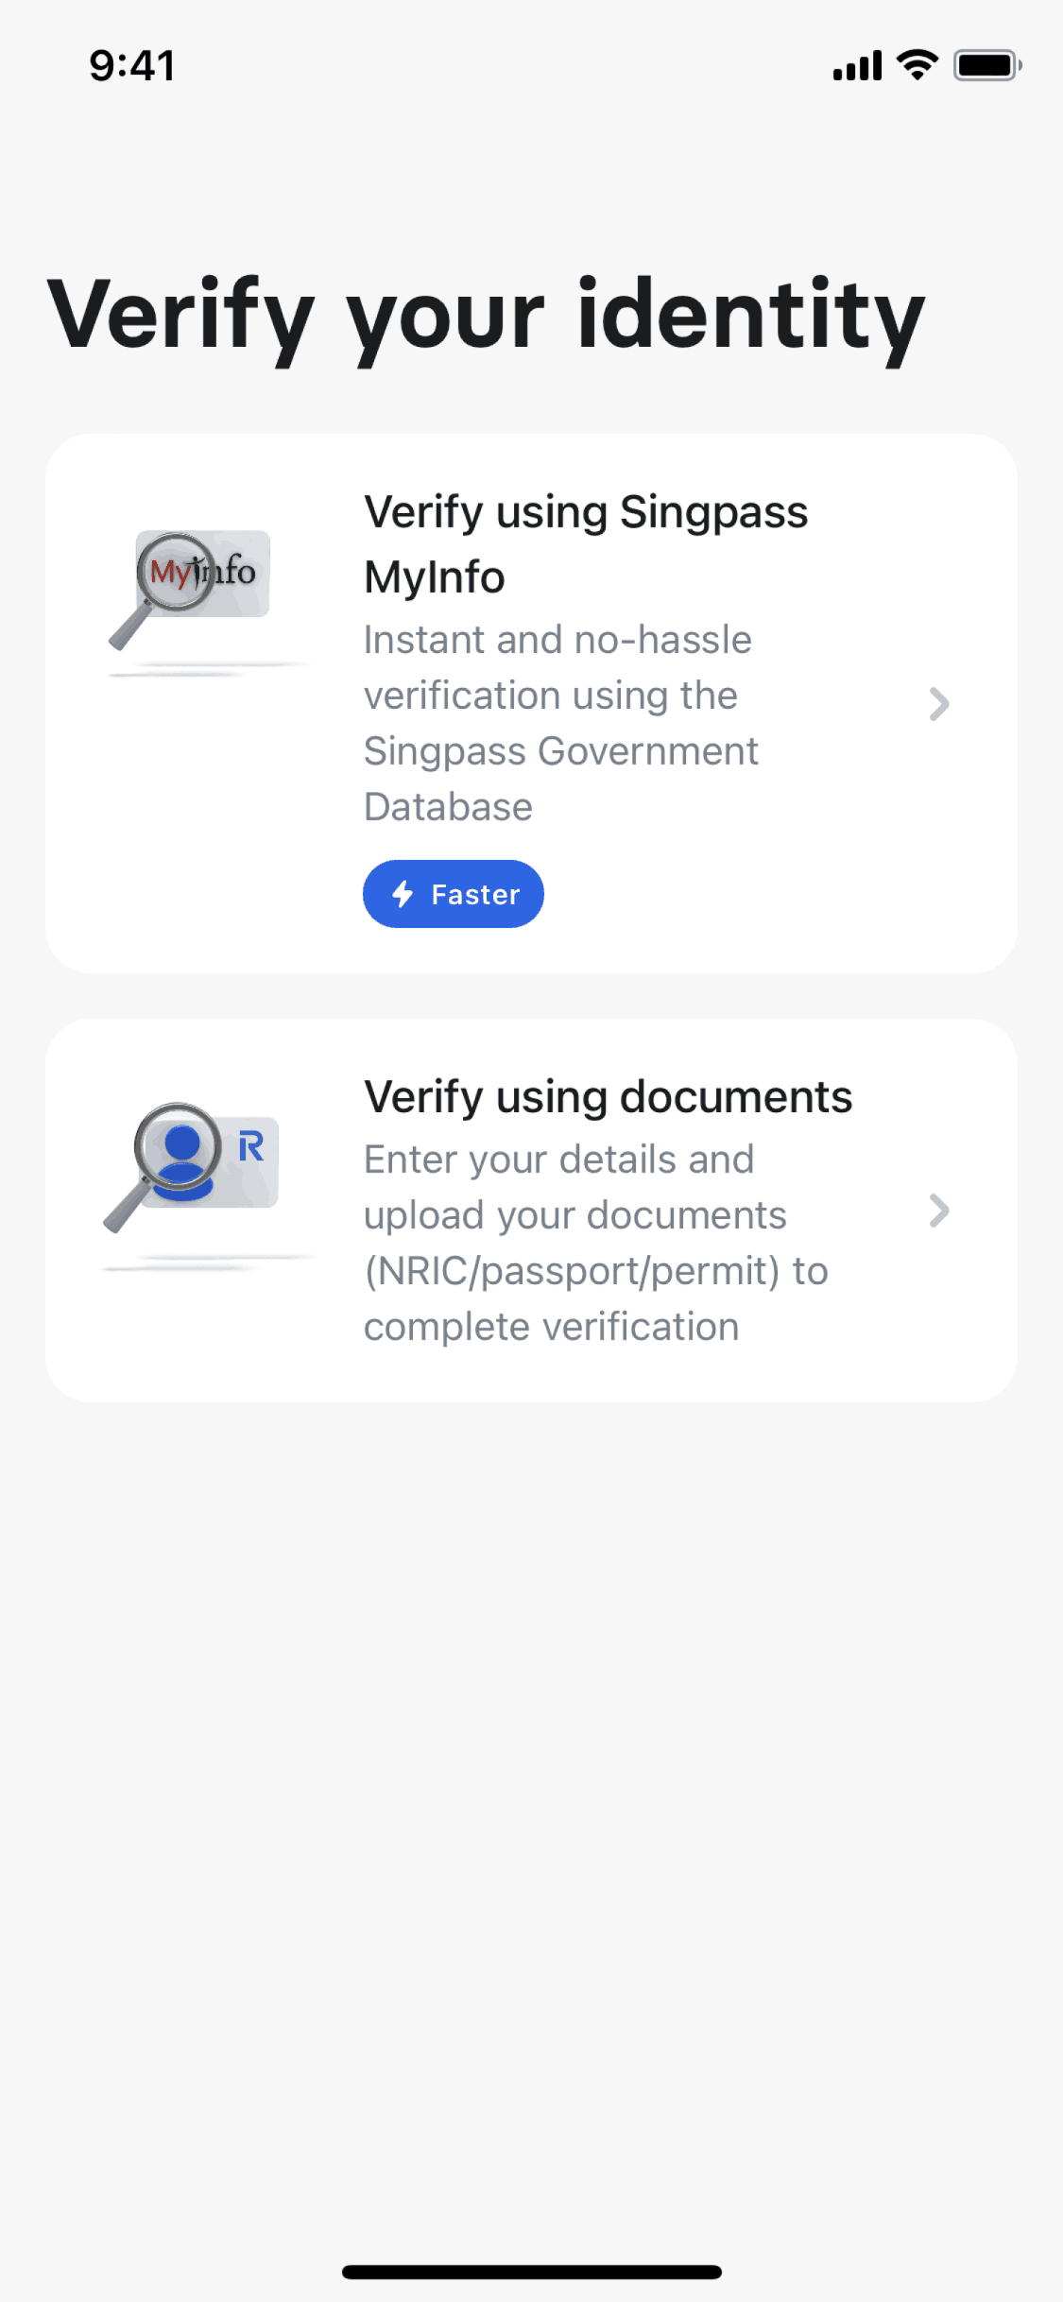This screenshot has width=1063, height=2302.
Task: Tap the home indicator bar at bottom
Action: [531, 2272]
